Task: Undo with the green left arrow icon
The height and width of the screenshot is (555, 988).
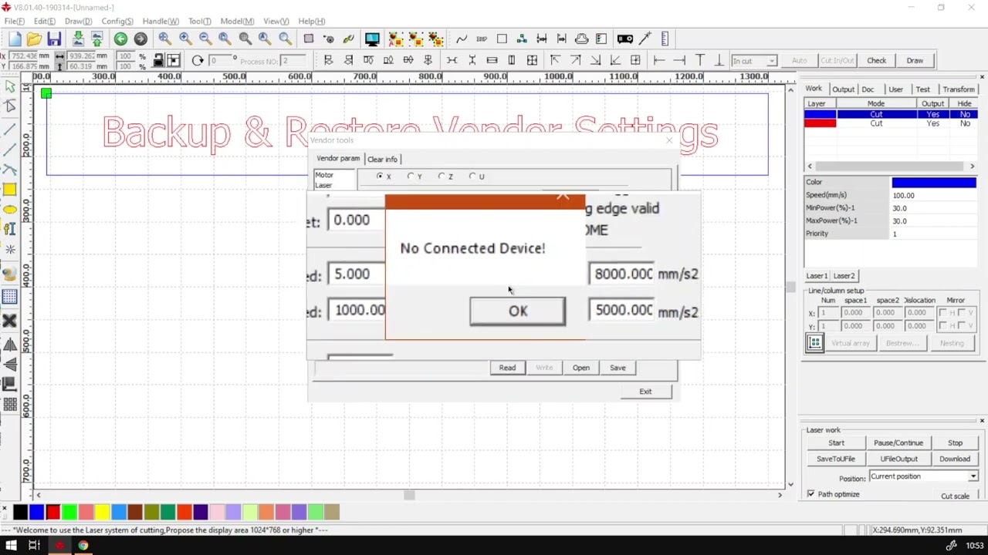Action: [x=120, y=39]
